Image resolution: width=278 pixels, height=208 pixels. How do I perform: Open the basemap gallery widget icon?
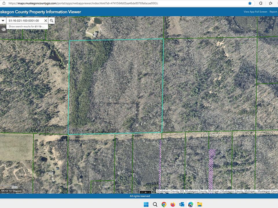[3, 29]
